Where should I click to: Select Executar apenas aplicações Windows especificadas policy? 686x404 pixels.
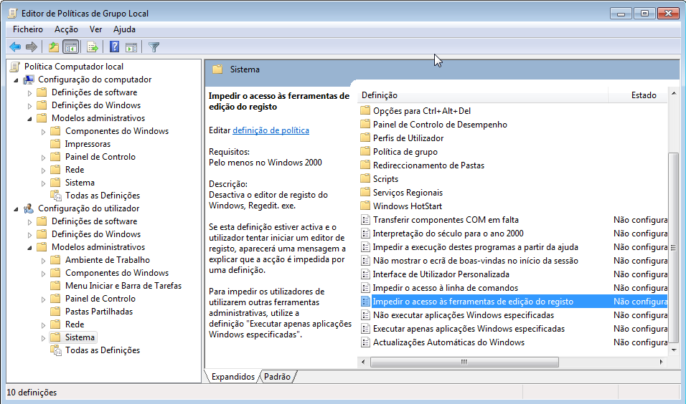tap(469, 329)
